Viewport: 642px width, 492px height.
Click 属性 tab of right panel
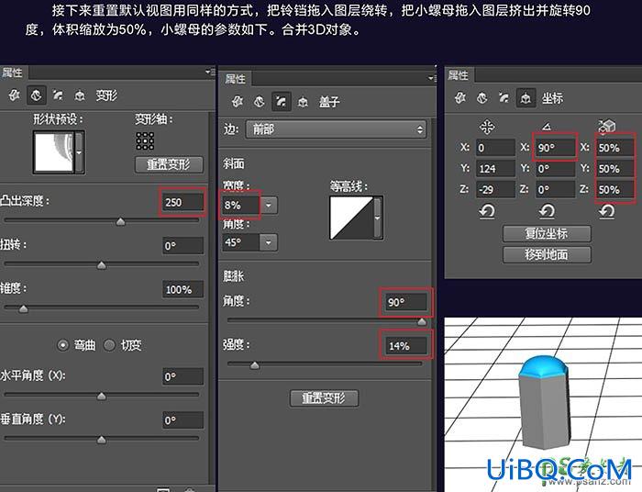[x=458, y=75]
